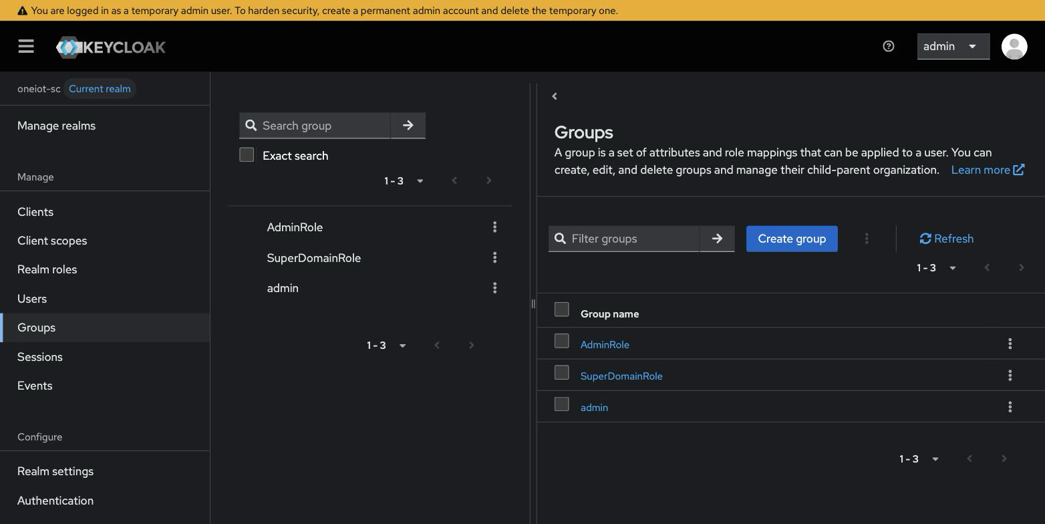1045x524 pixels.
Task: Submit the Search group arrow button
Action: click(x=408, y=126)
